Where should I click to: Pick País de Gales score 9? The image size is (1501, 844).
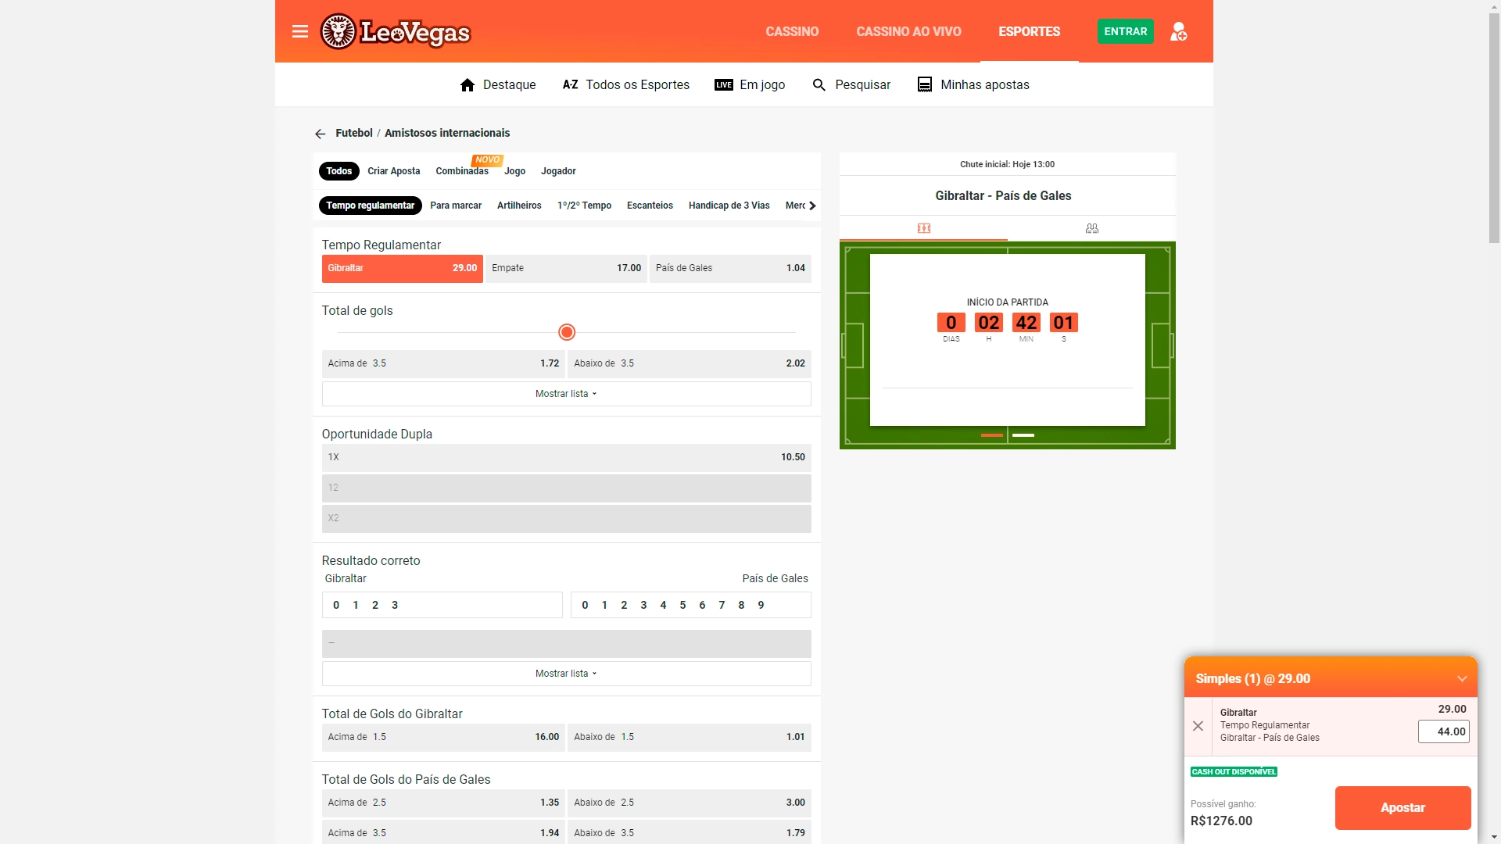[761, 605]
